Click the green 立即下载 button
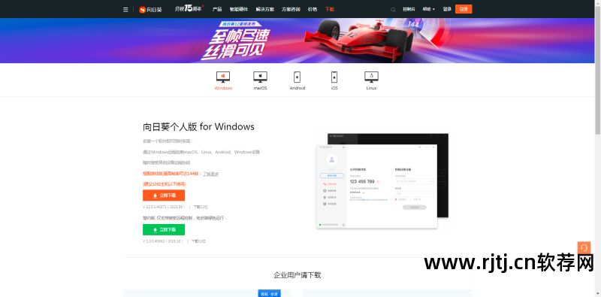This screenshot has height=297, width=601. (164, 230)
